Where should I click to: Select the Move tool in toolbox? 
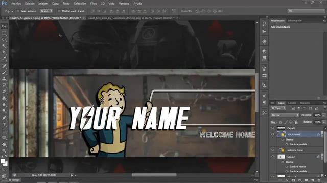point(4,26)
